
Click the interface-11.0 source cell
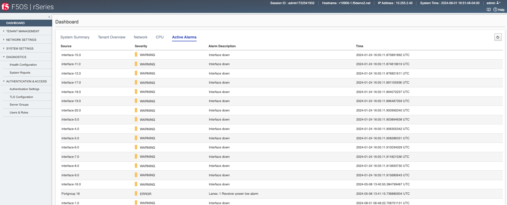71,64
